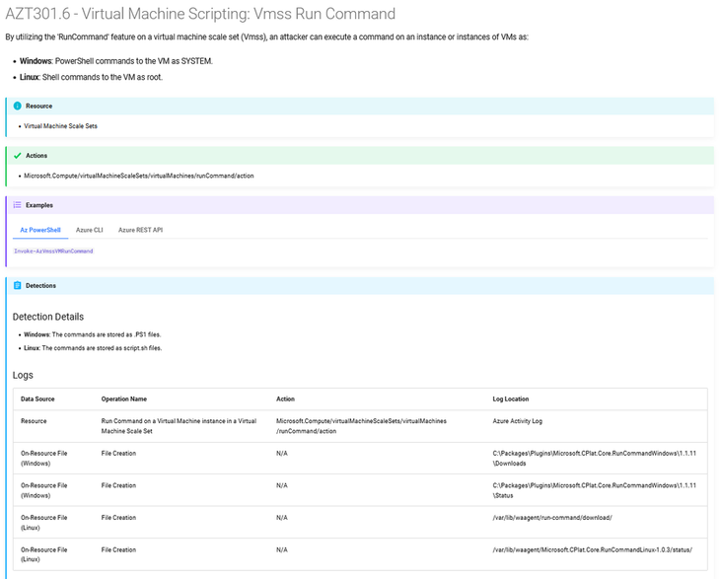Click the Data Source column header
This screenshot has height=579, width=720.
click(x=37, y=399)
